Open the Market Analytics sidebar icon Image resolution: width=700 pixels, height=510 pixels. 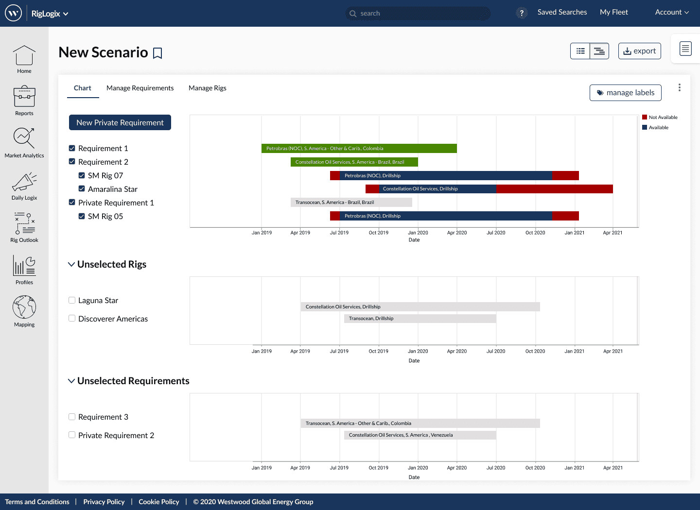tap(24, 138)
